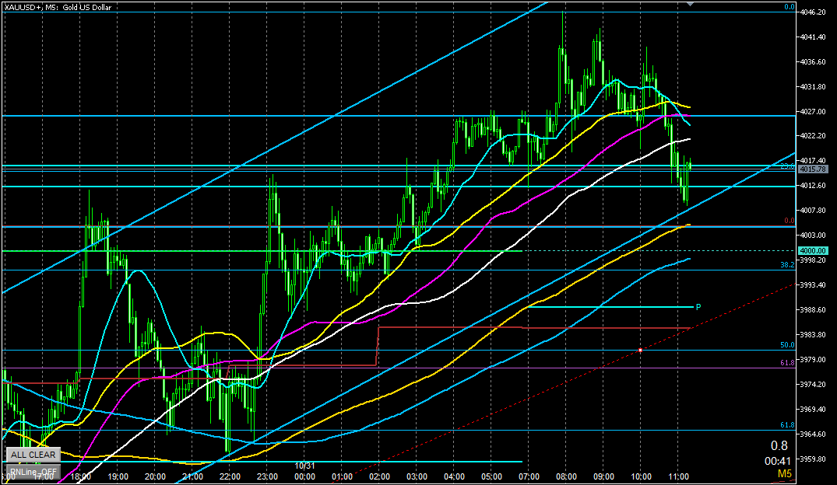Click the 08:00 mark on time axis
Screen dimensions: 837x485
tap(566, 476)
